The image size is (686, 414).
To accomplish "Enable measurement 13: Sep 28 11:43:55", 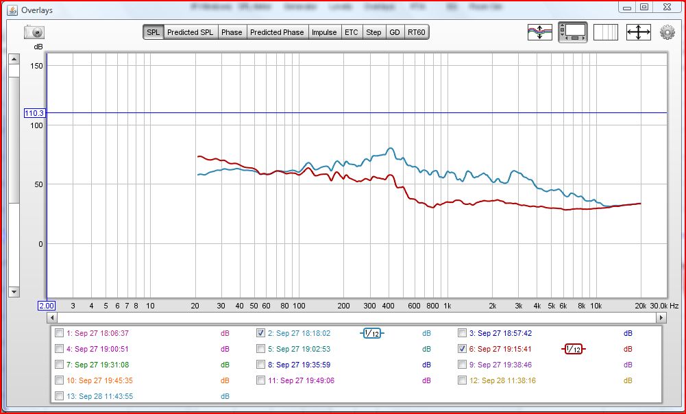I will coord(59,396).
